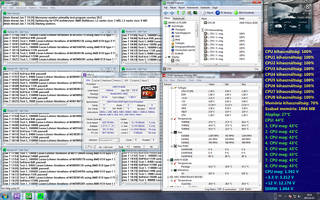Image resolution: width=320 pixels, height=200 pixels.
Task: Collapse the Számítógép tree node
Action: click(166, 26)
